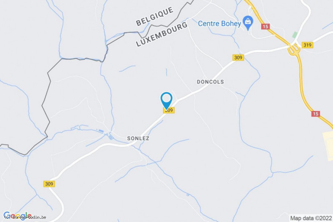Select the 309 road badge at bottom left

click(49, 184)
